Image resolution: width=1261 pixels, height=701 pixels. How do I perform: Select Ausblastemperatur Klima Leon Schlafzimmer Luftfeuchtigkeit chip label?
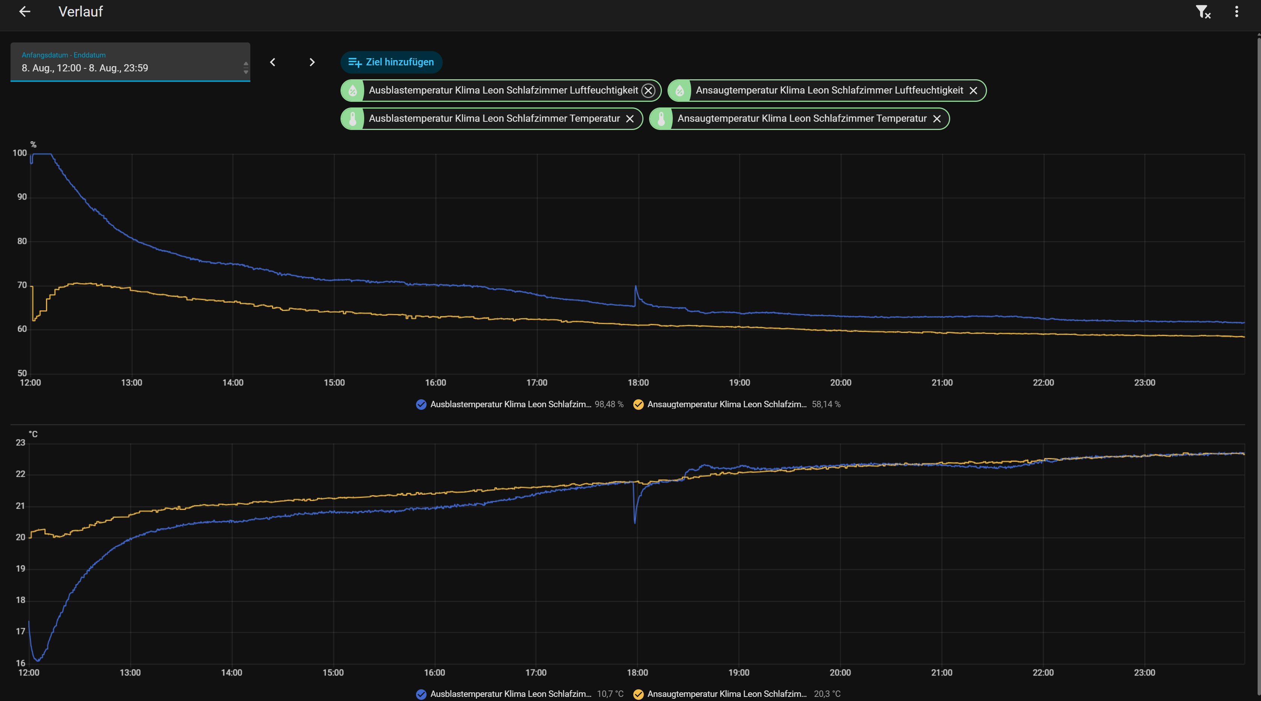[x=503, y=91]
